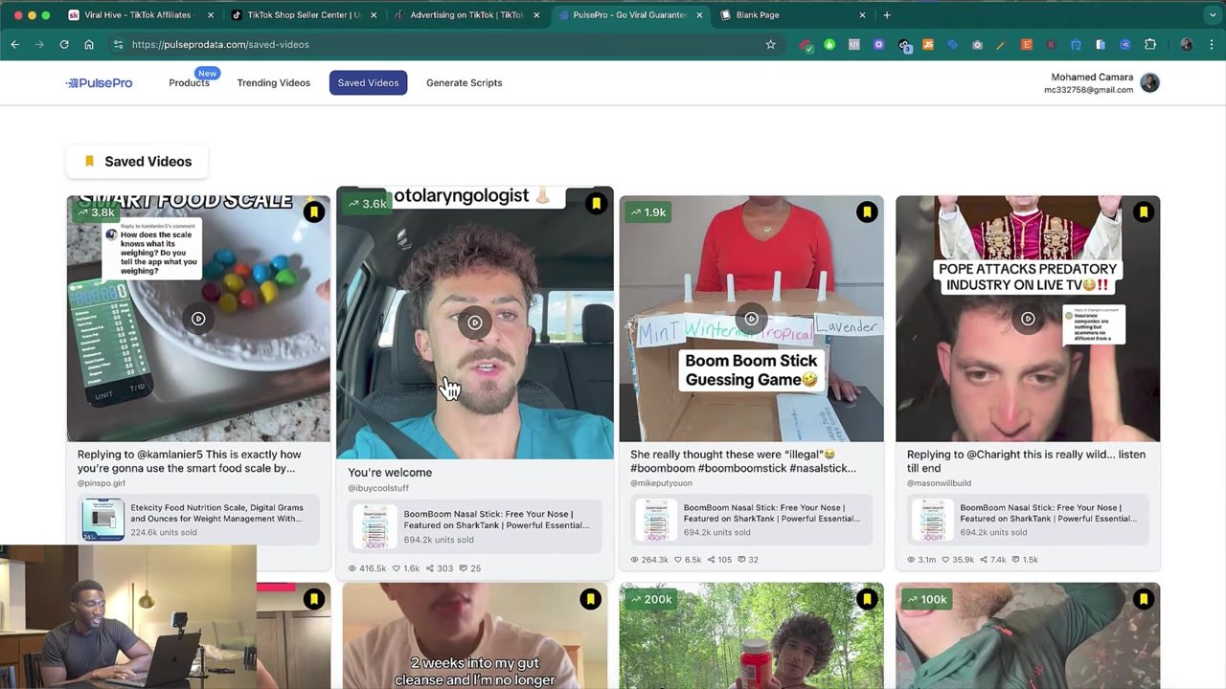Toggle bookmark on the Pope Attacks video
1226x689 pixels.
[1144, 212]
